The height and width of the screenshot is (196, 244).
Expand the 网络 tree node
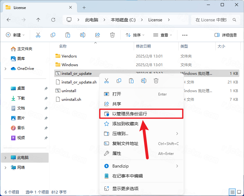coord(6,168)
